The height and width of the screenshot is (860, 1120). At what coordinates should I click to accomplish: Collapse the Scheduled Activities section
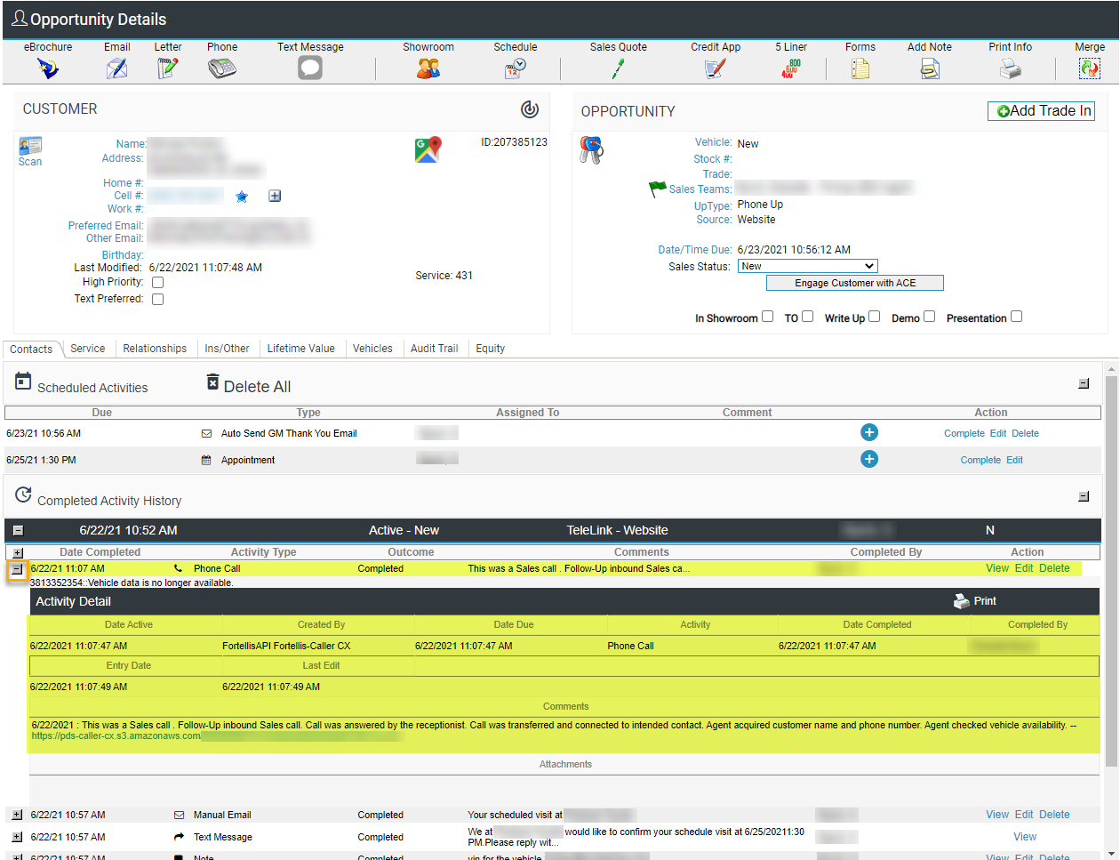point(1084,384)
